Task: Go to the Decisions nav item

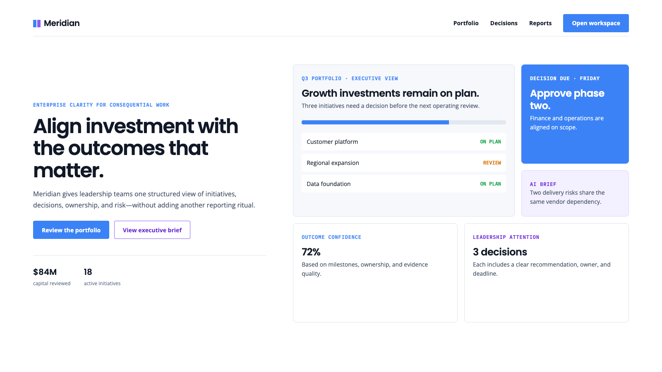Action: [504, 23]
